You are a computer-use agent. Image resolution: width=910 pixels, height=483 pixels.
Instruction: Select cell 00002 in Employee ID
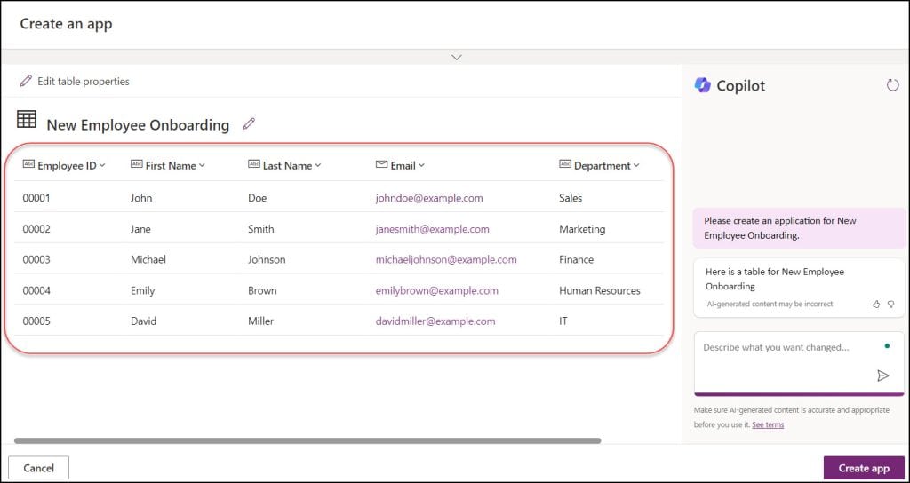pos(36,228)
